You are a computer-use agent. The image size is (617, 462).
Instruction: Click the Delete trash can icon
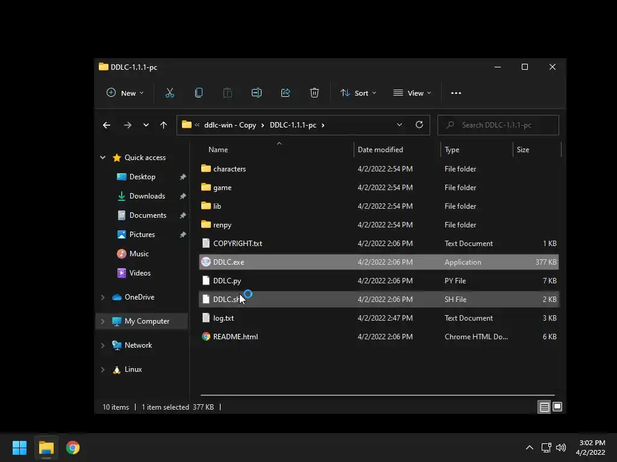[x=314, y=93]
